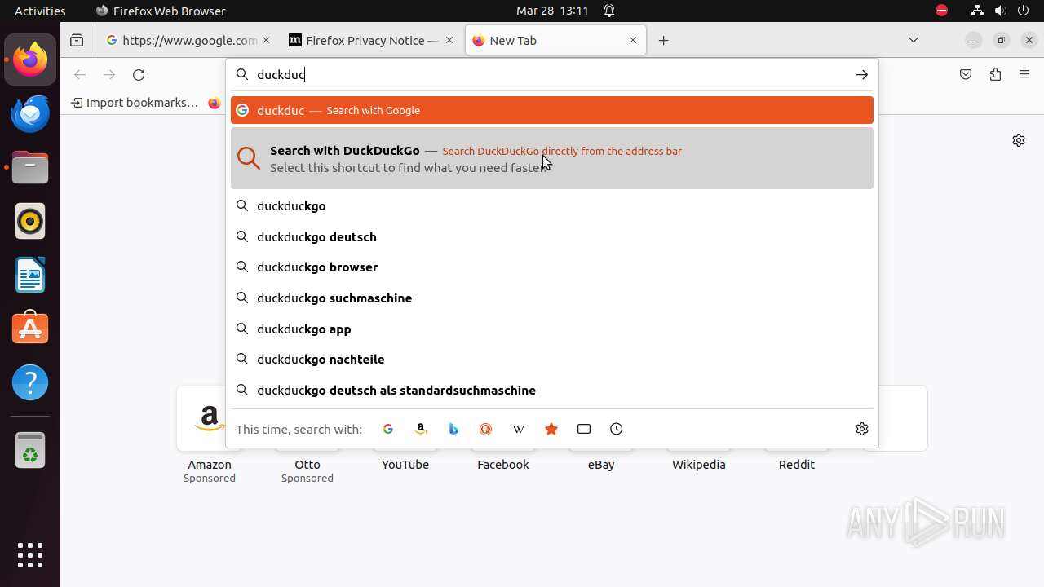Open the Firefox application menu

pyautogui.click(x=1024, y=74)
